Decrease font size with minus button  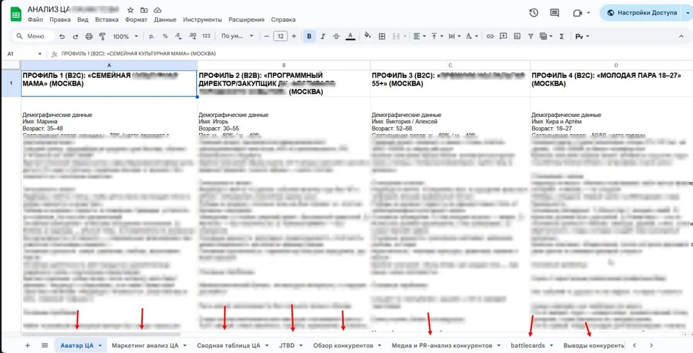tap(266, 36)
